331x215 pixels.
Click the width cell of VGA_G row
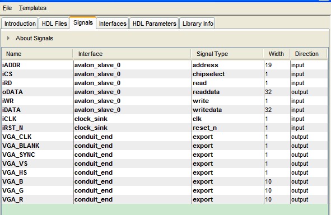277,190
